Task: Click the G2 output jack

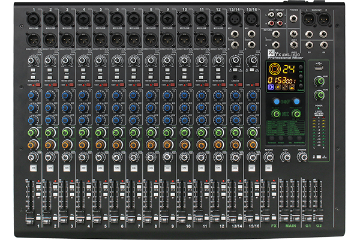Action: point(323,45)
